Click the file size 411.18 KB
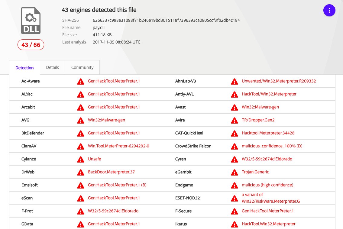Image resolution: width=343 pixels, height=229 pixels. click(102, 35)
